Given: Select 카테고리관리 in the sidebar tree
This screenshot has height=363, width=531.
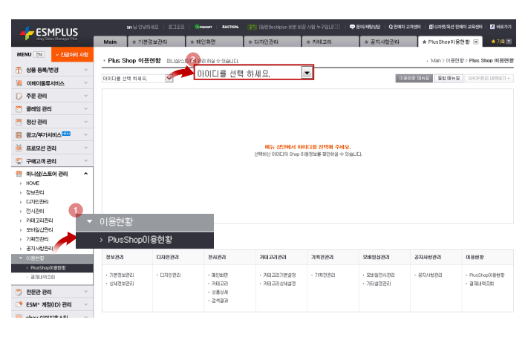Looking at the screenshot, I should click(39, 220).
